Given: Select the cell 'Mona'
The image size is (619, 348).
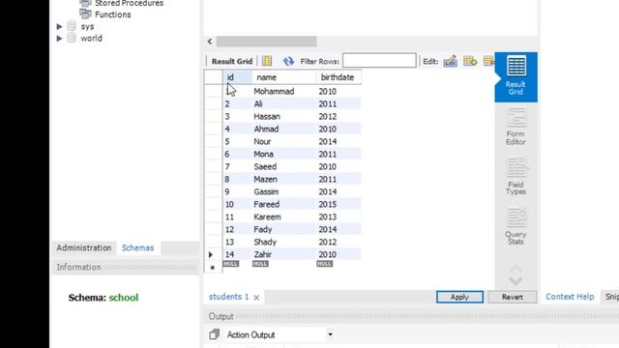Looking at the screenshot, I should (x=283, y=155).
